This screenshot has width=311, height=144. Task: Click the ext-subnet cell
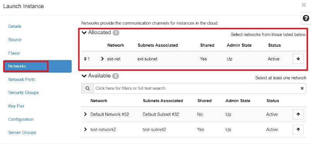pos(148,59)
